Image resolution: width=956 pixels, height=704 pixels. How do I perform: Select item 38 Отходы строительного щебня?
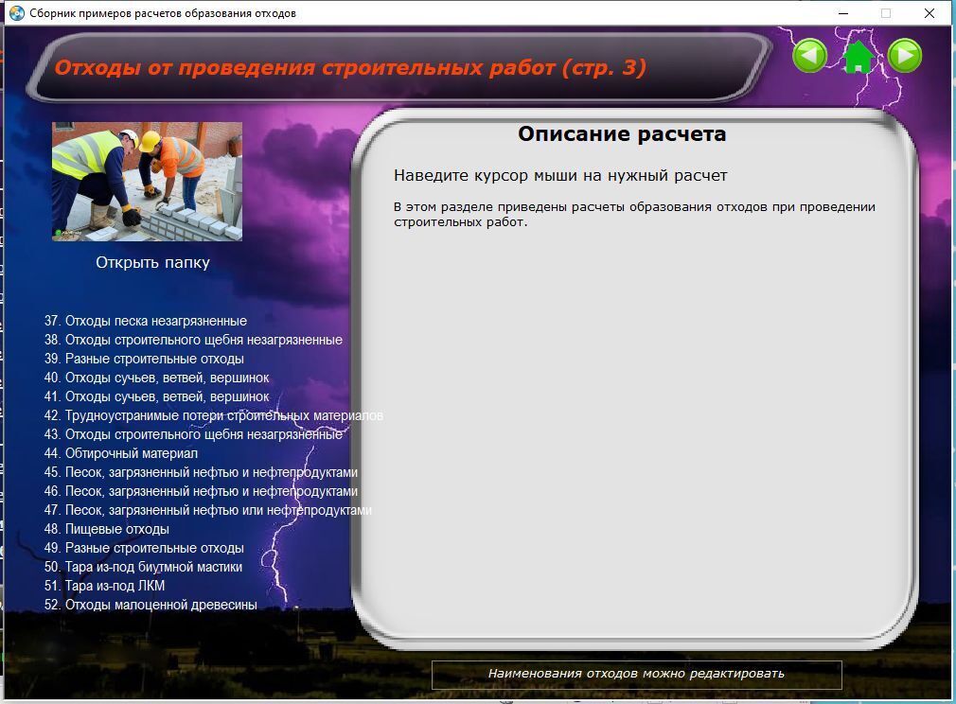[193, 340]
